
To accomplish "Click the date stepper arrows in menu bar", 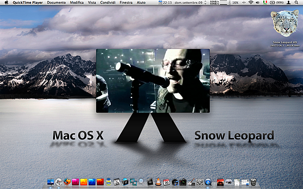I will tap(205, 2).
